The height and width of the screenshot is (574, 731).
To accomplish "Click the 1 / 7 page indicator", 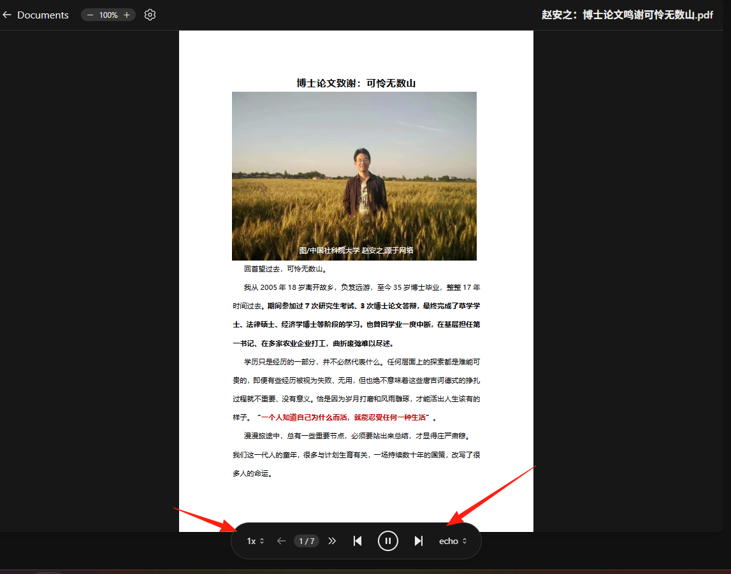I will point(307,541).
